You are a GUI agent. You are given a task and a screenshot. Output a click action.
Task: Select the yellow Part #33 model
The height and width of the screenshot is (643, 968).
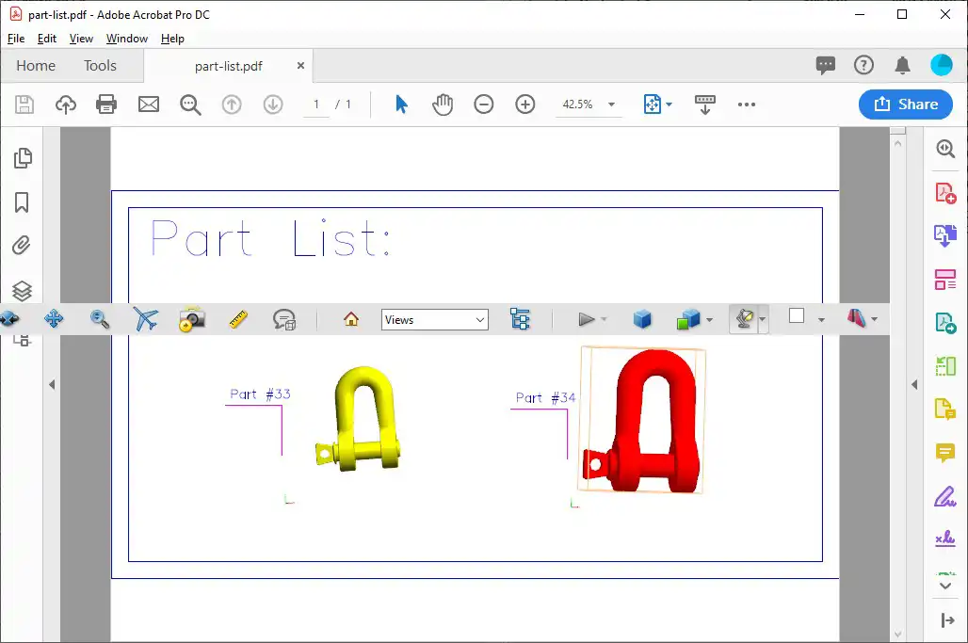click(359, 418)
